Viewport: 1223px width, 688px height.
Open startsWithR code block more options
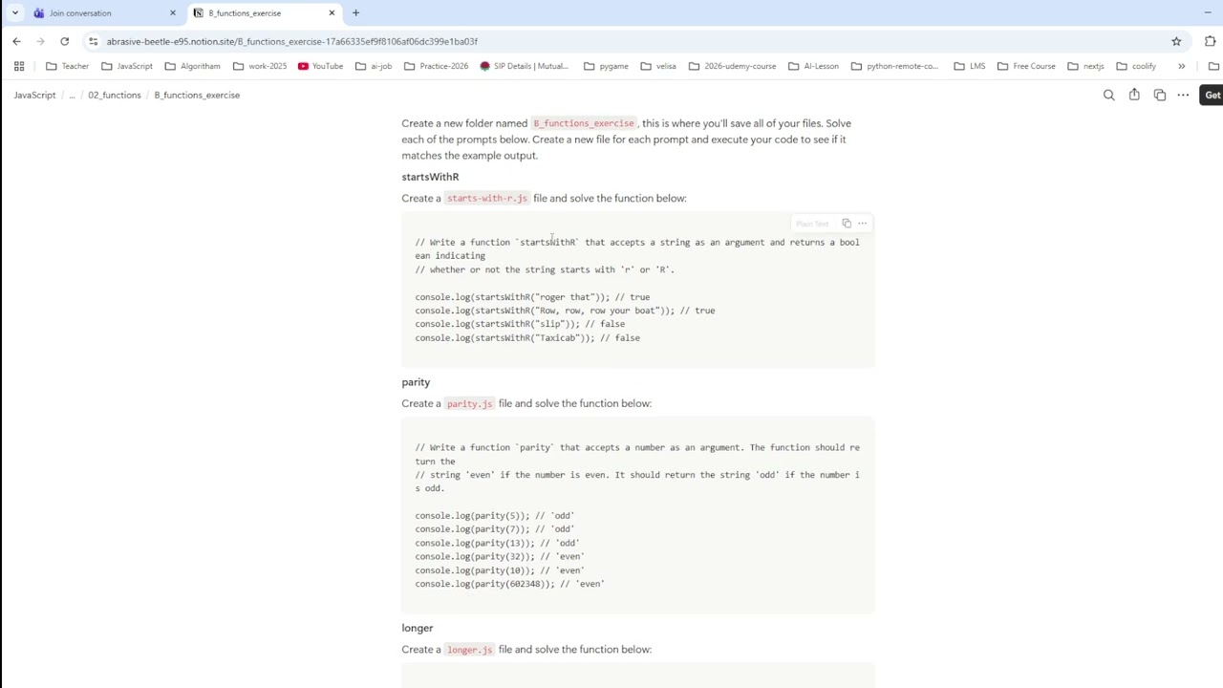(862, 224)
